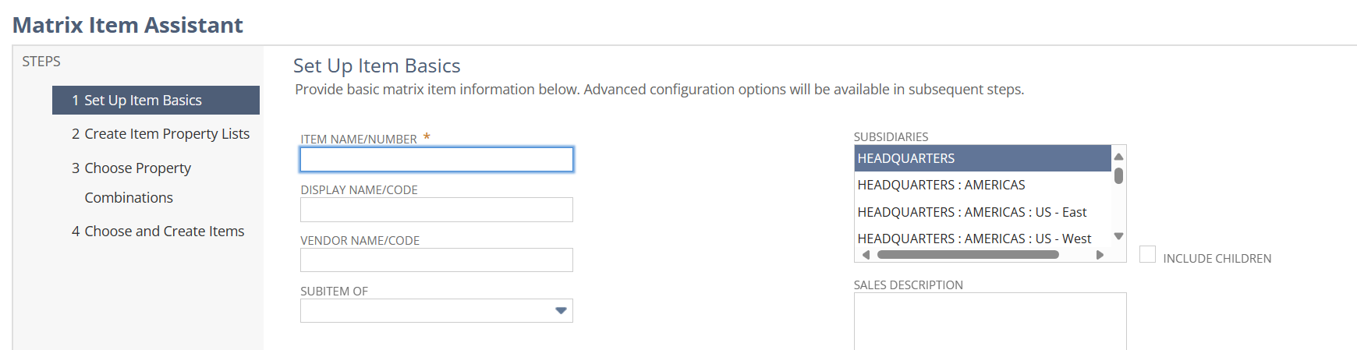This screenshot has width=1357, height=350.
Task: Select HEADQUARTERS subsidiary
Action: tap(983, 158)
